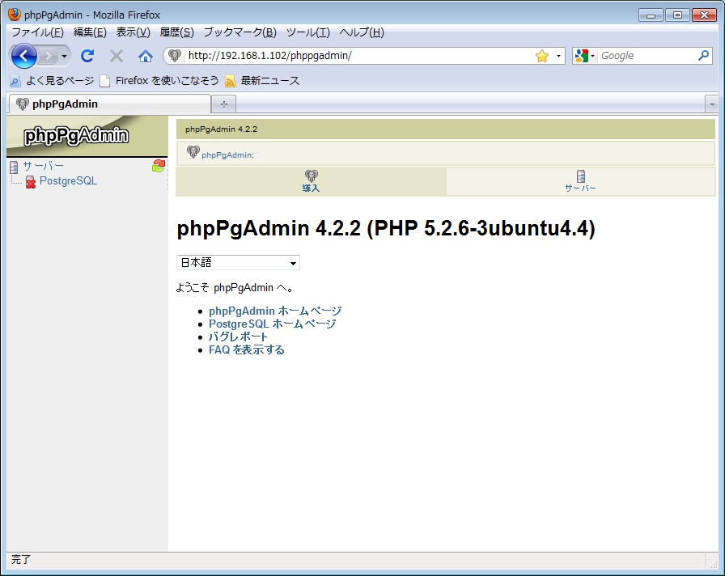
Task: Click the Firefox icon in title bar
Action: tap(15, 15)
